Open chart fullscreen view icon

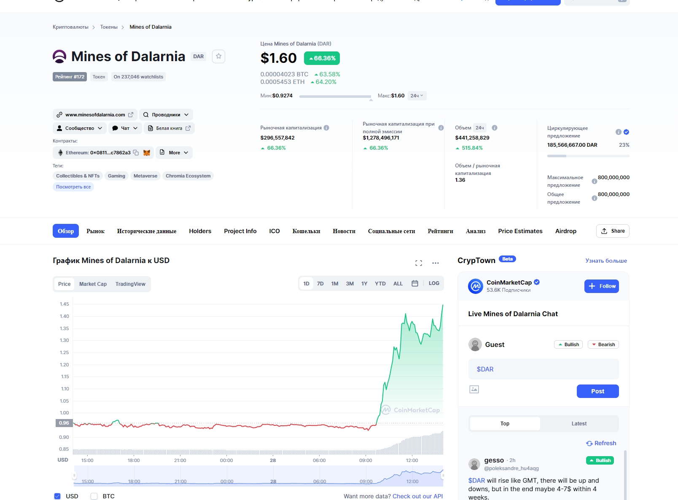419,263
